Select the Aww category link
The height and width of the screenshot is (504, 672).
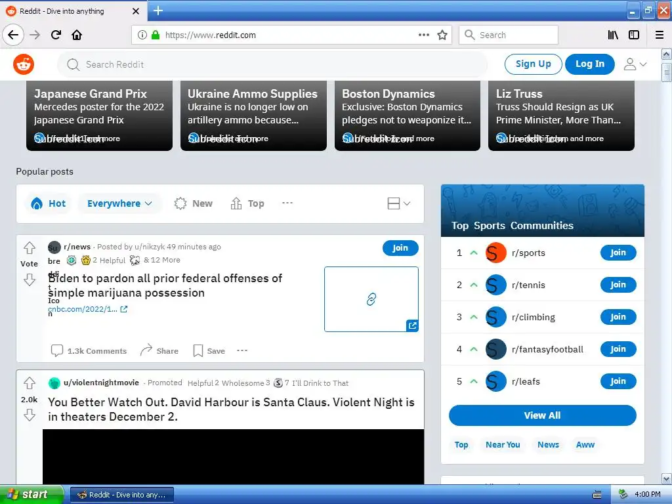point(585,445)
